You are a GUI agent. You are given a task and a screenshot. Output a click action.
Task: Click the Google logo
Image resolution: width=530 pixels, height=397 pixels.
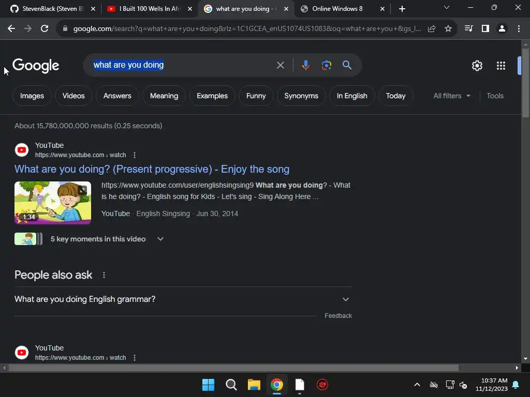pos(36,66)
